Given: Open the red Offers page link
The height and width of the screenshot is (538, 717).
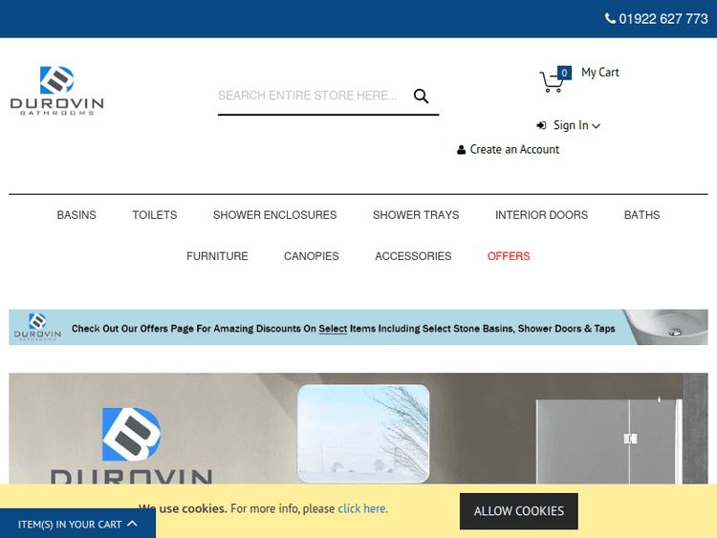Looking at the screenshot, I should tap(509, 256).
